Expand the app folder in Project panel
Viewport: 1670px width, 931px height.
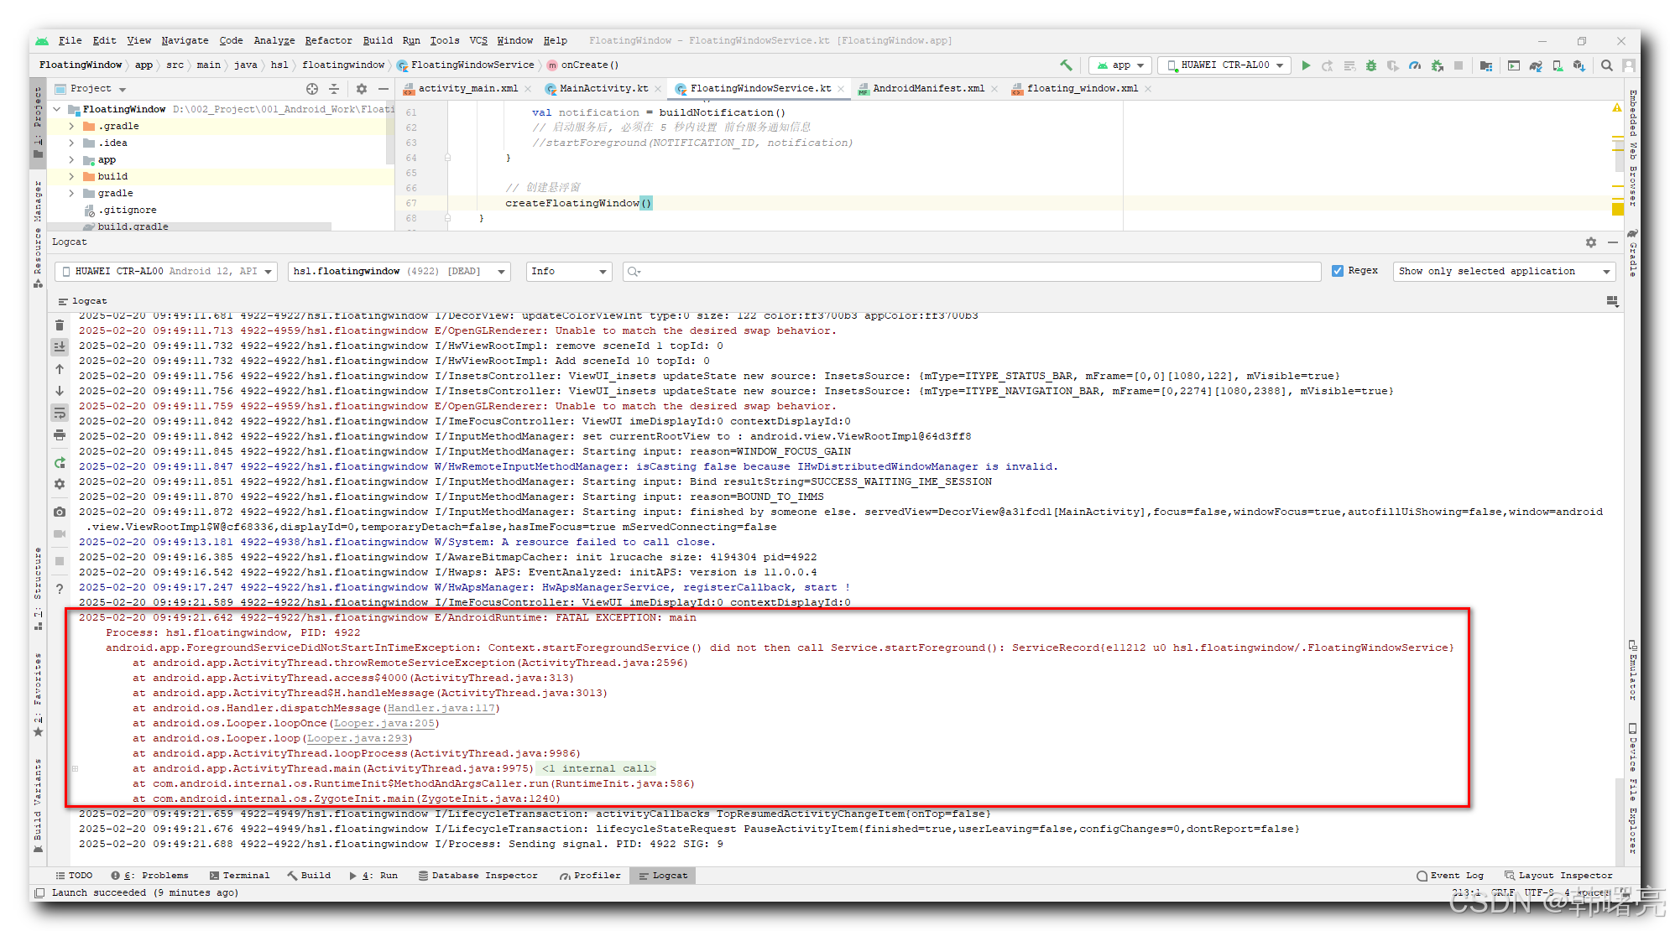coord(71,159)
